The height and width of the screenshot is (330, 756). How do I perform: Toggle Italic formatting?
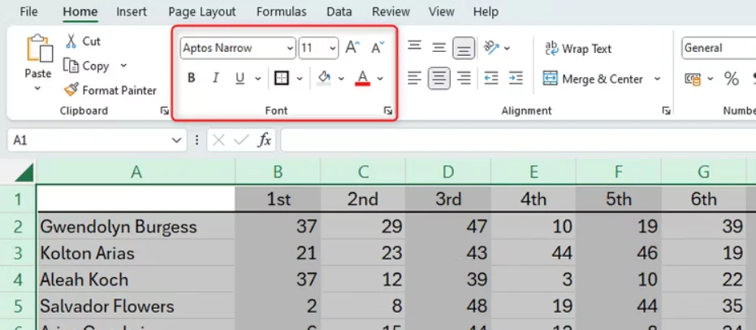[x=215, y=79]
